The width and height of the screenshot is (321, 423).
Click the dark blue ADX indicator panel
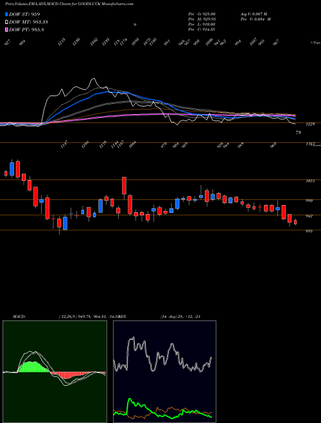coord(164,372)
